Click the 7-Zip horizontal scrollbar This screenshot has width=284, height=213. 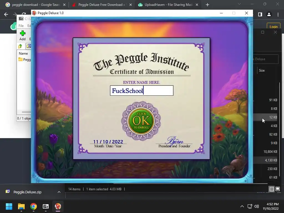(x=26, y=112)
